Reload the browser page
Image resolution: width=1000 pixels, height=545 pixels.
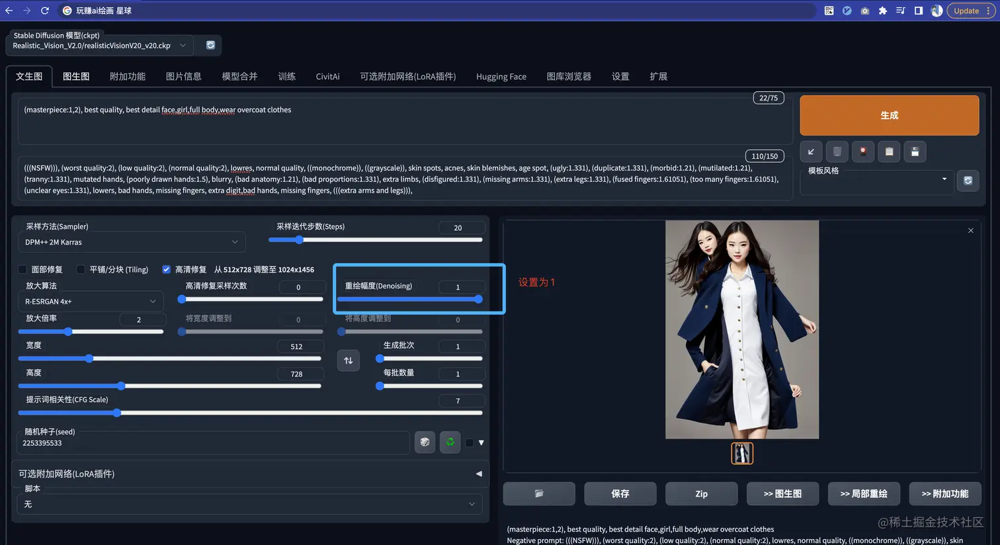45,11
